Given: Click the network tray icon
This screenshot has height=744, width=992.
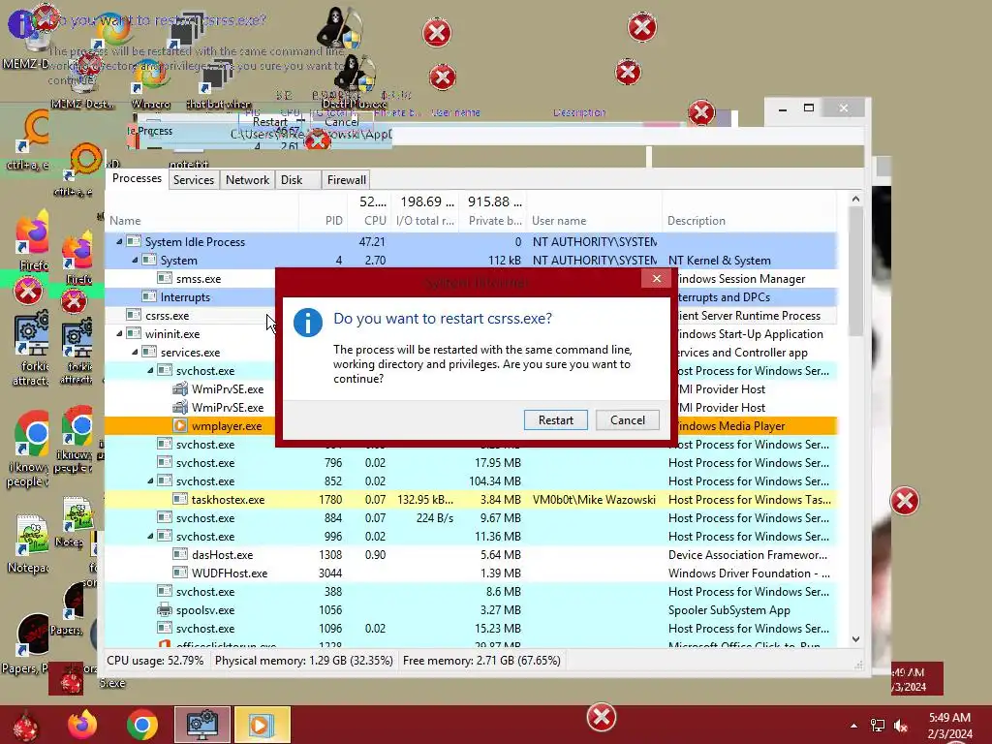Looking at the screenshot, I should tap(878, 726).
